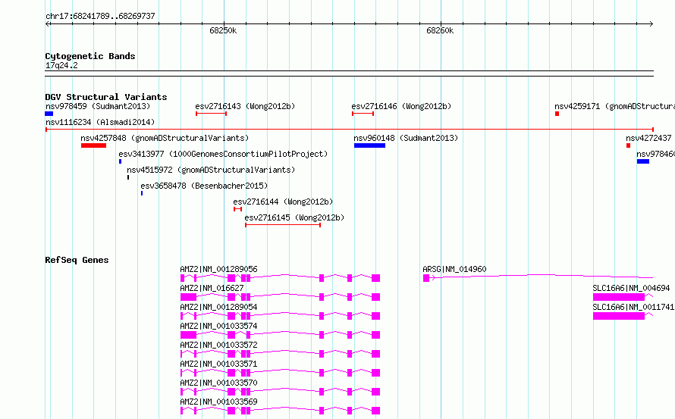Select the SLC16A6 NM_004694 exon block
Screen dimensions: 675x419
[x=619, y=297]
